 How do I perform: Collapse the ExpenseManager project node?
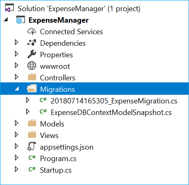click(x=6, y=19)
